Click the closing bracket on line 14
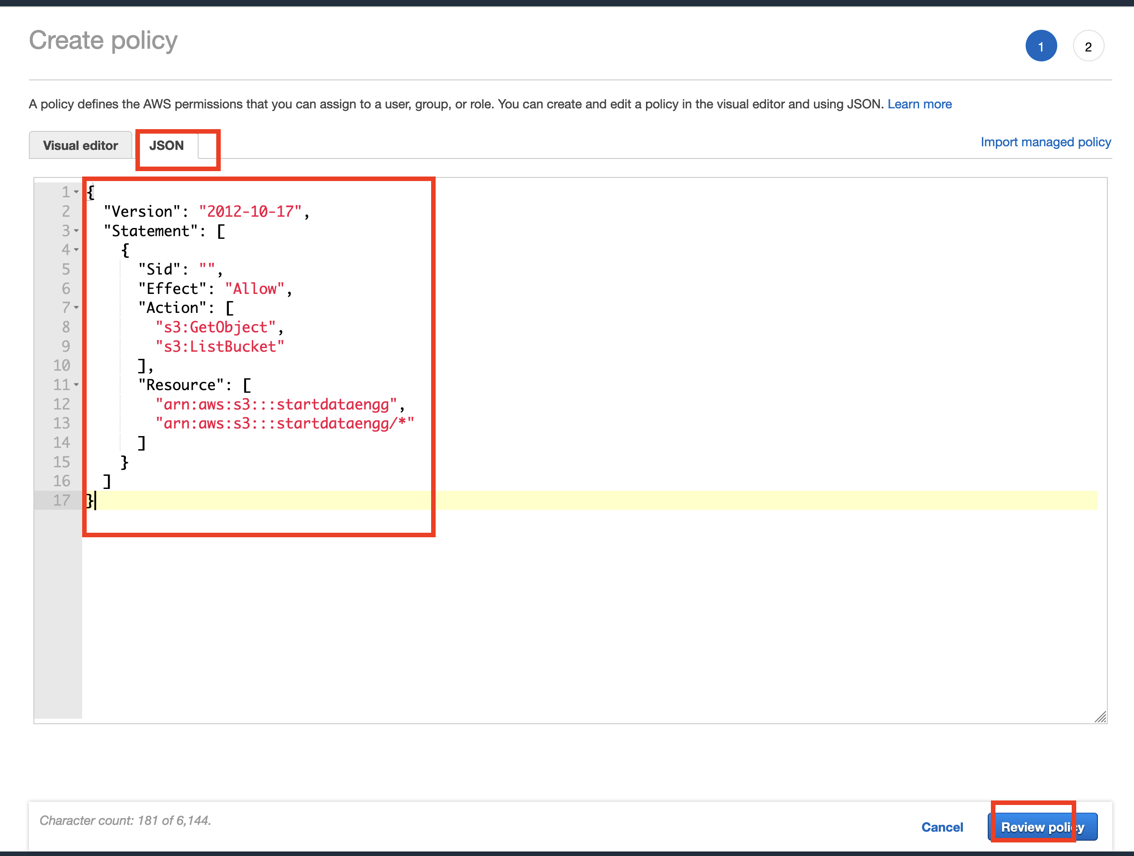The height and width of the screenshot is (856, 1134). coord(142,443)
